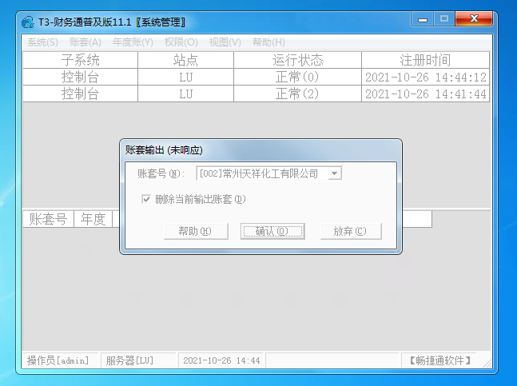Click the 【畅捷通软件】 status bar label

pyautogui.click(x=439, y=360)
